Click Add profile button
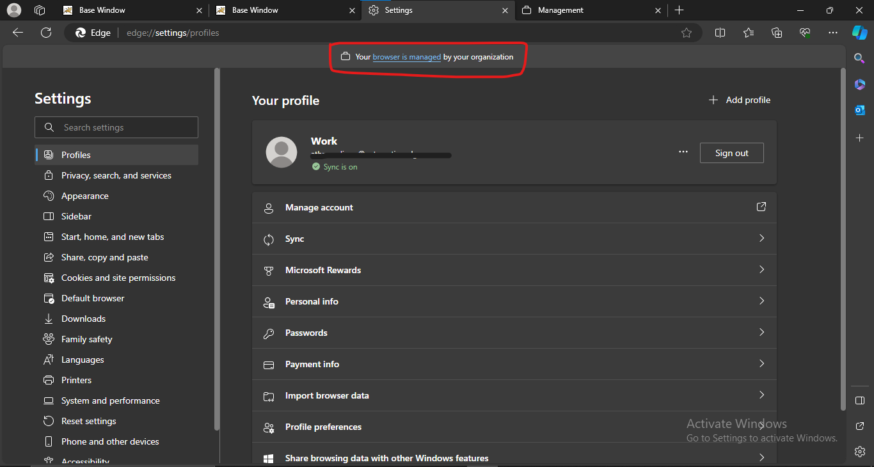Image resolution: width=874 pixels, height=467 pixels. 739,100
